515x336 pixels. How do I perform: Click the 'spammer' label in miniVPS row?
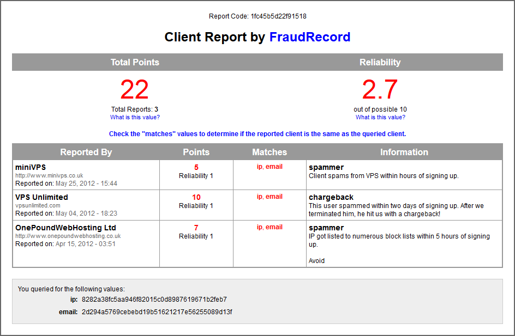[326, 168]
